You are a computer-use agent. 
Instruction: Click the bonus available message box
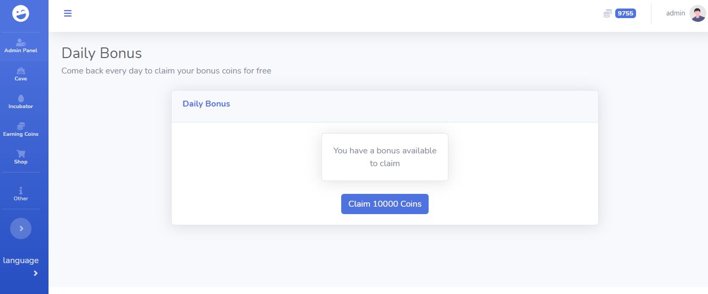point(384,157)
